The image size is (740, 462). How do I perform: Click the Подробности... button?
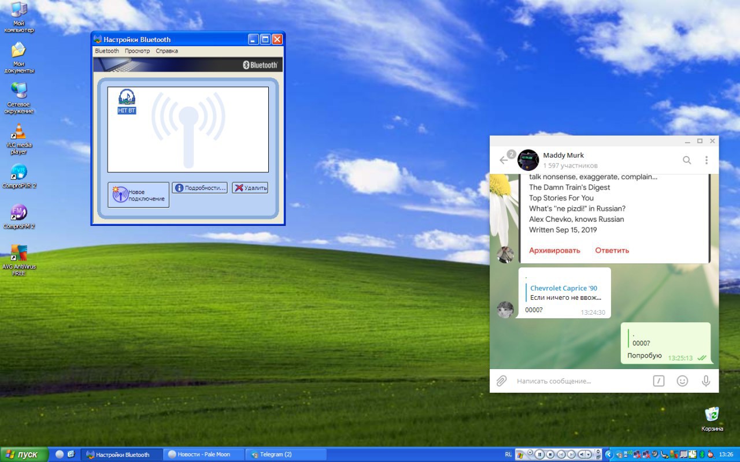[x=199, y=188]
